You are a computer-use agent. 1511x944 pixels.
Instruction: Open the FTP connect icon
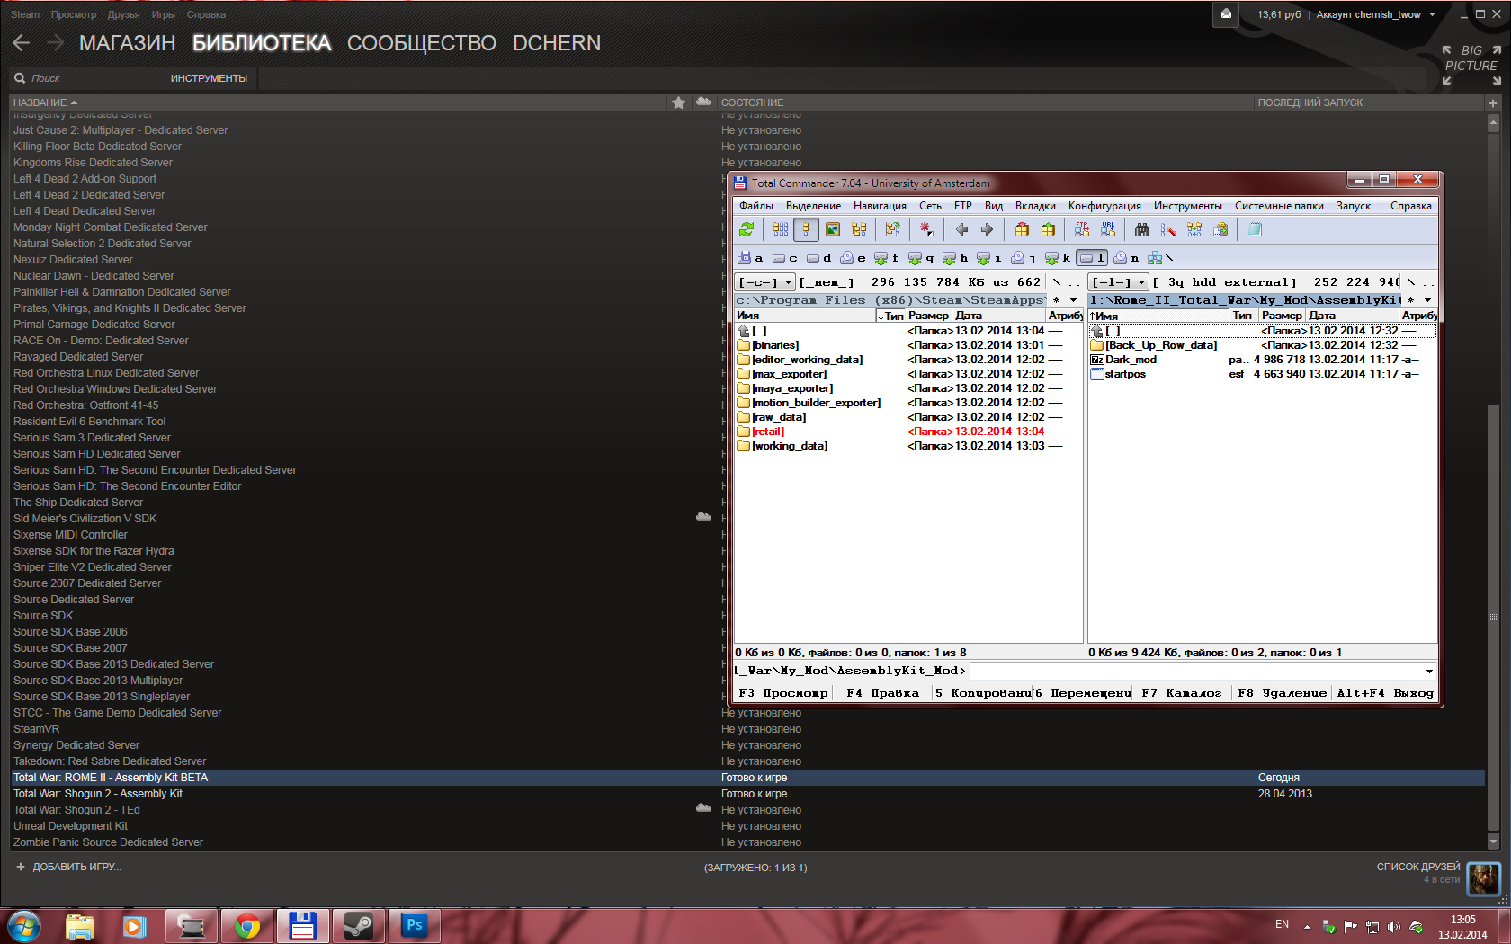pos(1082,230)
